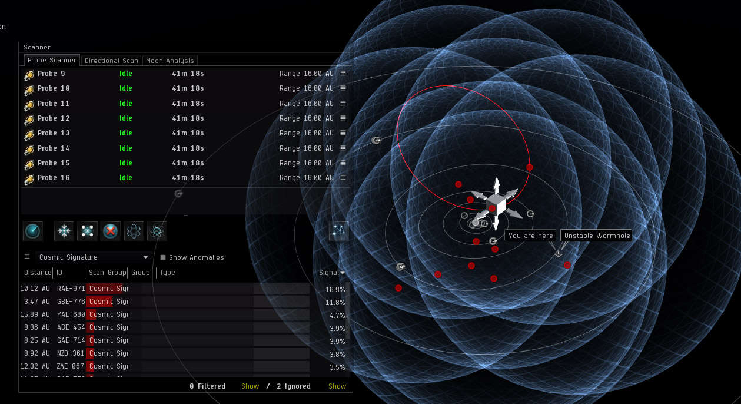The image size is (741, 404).
Task: Start a scan with the Analyze radar button
Action: click(33, 231)
